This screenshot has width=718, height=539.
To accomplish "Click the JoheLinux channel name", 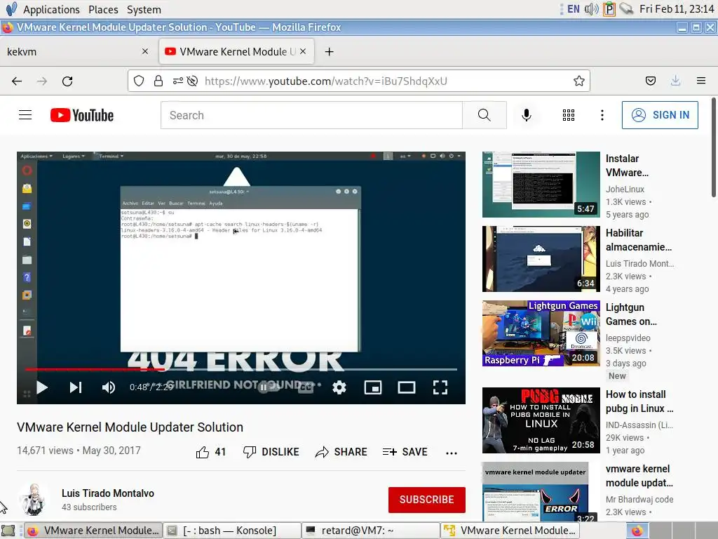I will pyautogui.click(x=625, y=189).
